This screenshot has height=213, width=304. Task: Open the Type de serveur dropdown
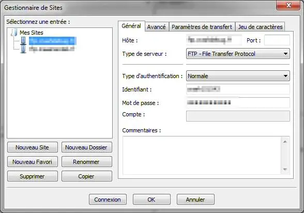238,54
